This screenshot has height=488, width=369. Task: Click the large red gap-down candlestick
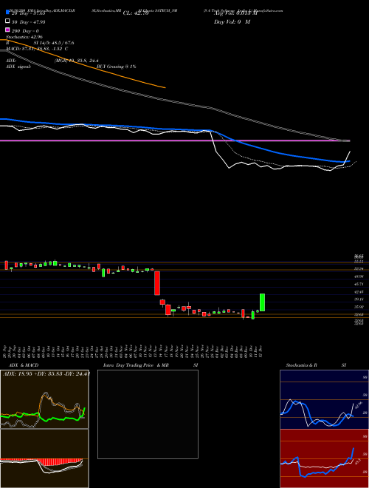point(157,283)
